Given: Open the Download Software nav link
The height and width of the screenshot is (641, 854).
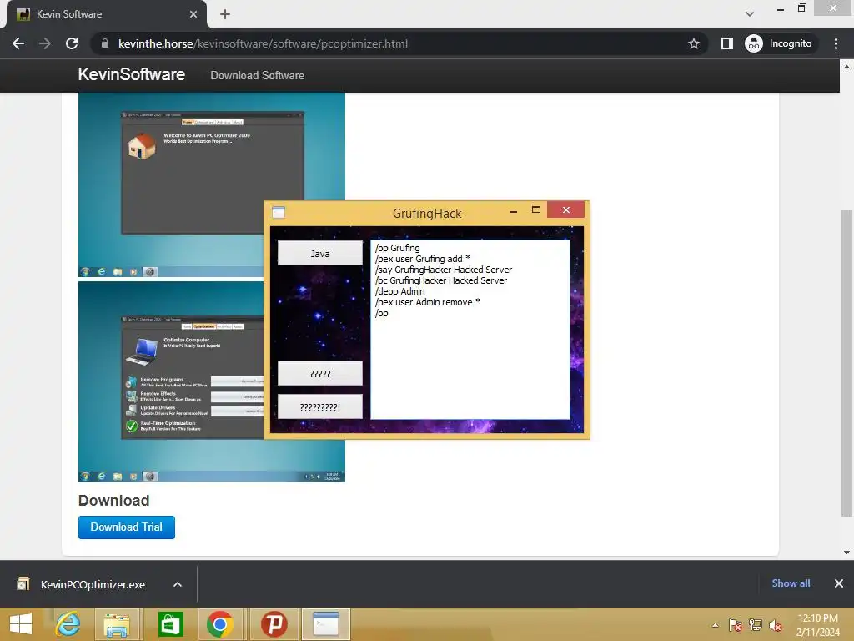Looking at the screenshot, I should [x=257, y=75].
